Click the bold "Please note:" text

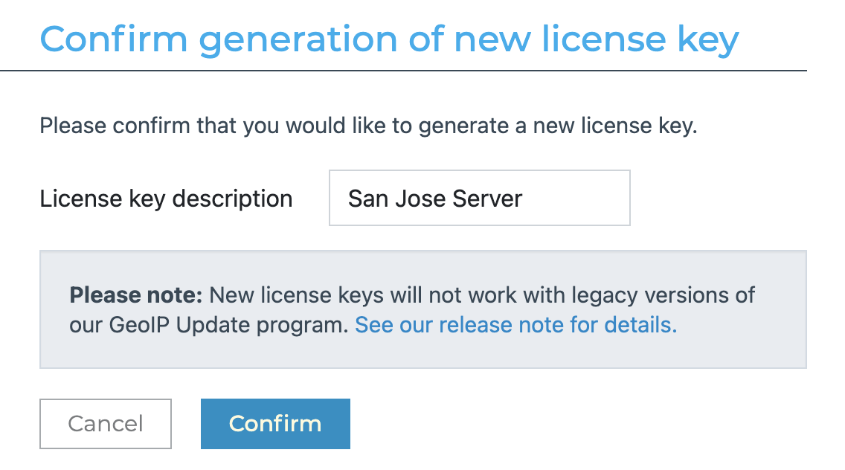[x=136, y=295]
